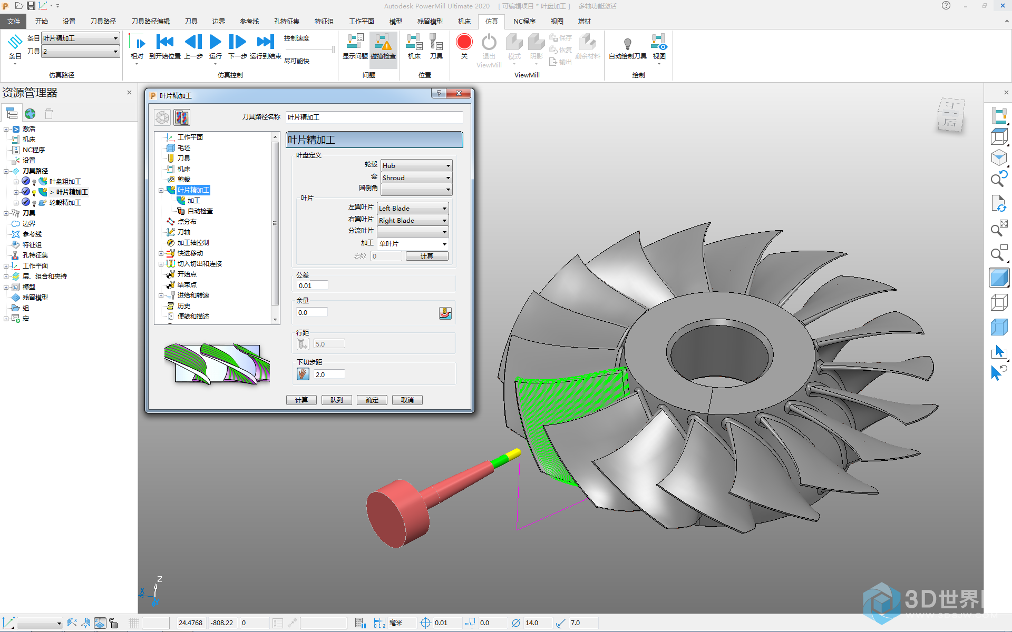Switch to the 刀具路径编辑 ribbon tab
1012x632 pixels.
(150, 21)
